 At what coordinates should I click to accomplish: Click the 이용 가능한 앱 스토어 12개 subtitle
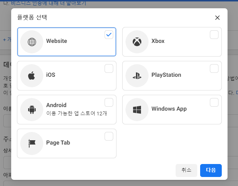click(x=77, y=113)
